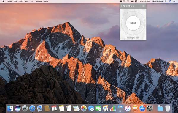This screenshot has height=113, width=178.
Task: Open the USB Block settings gear dropdown
Action: [143, 6]
